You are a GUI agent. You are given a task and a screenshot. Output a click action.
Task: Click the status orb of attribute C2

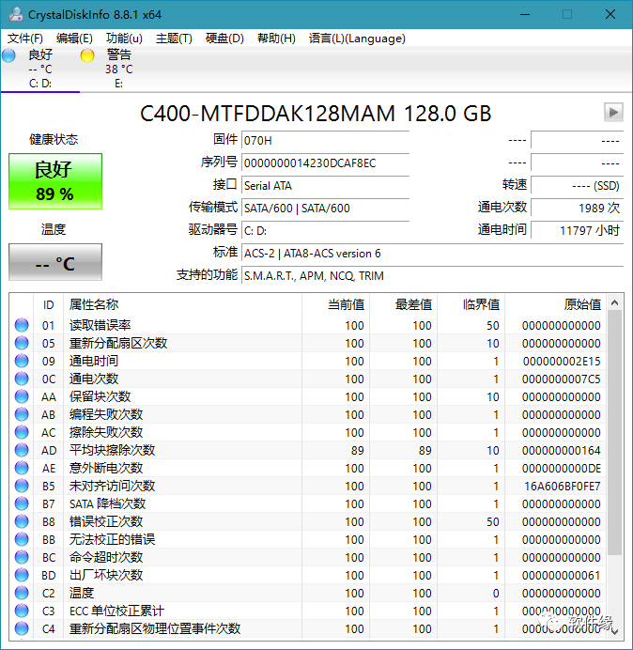22,593
